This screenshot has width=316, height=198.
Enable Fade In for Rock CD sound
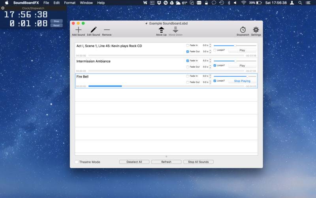(188, 46)
